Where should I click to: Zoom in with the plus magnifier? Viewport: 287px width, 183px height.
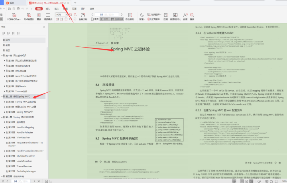(75, 14)
